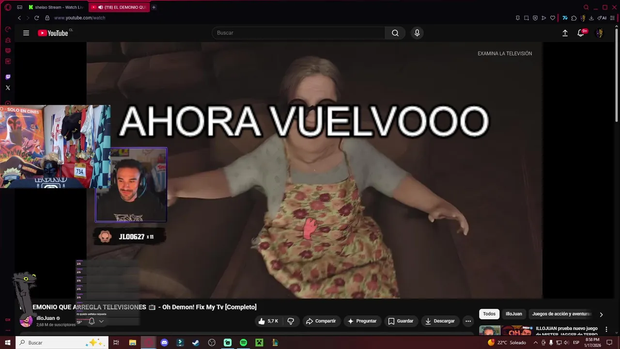Open Steam from the taskbar
This screenshot has height=349, width=620.
[x=196, y=343]
